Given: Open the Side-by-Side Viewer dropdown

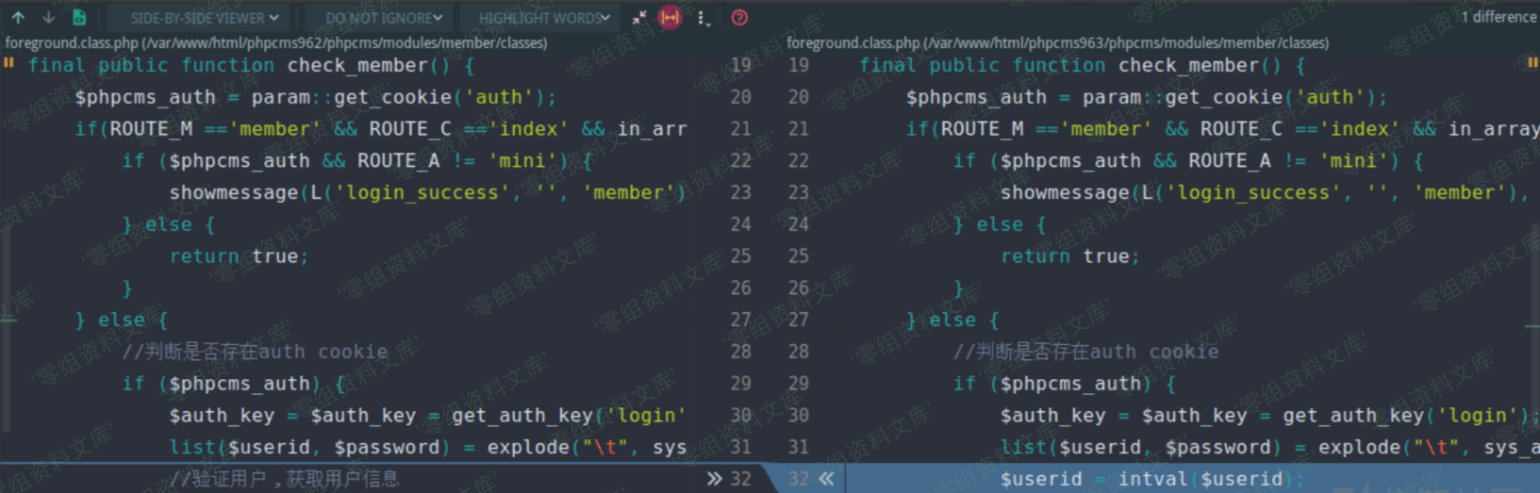Looking at the screenshot, I should (204, 17).
